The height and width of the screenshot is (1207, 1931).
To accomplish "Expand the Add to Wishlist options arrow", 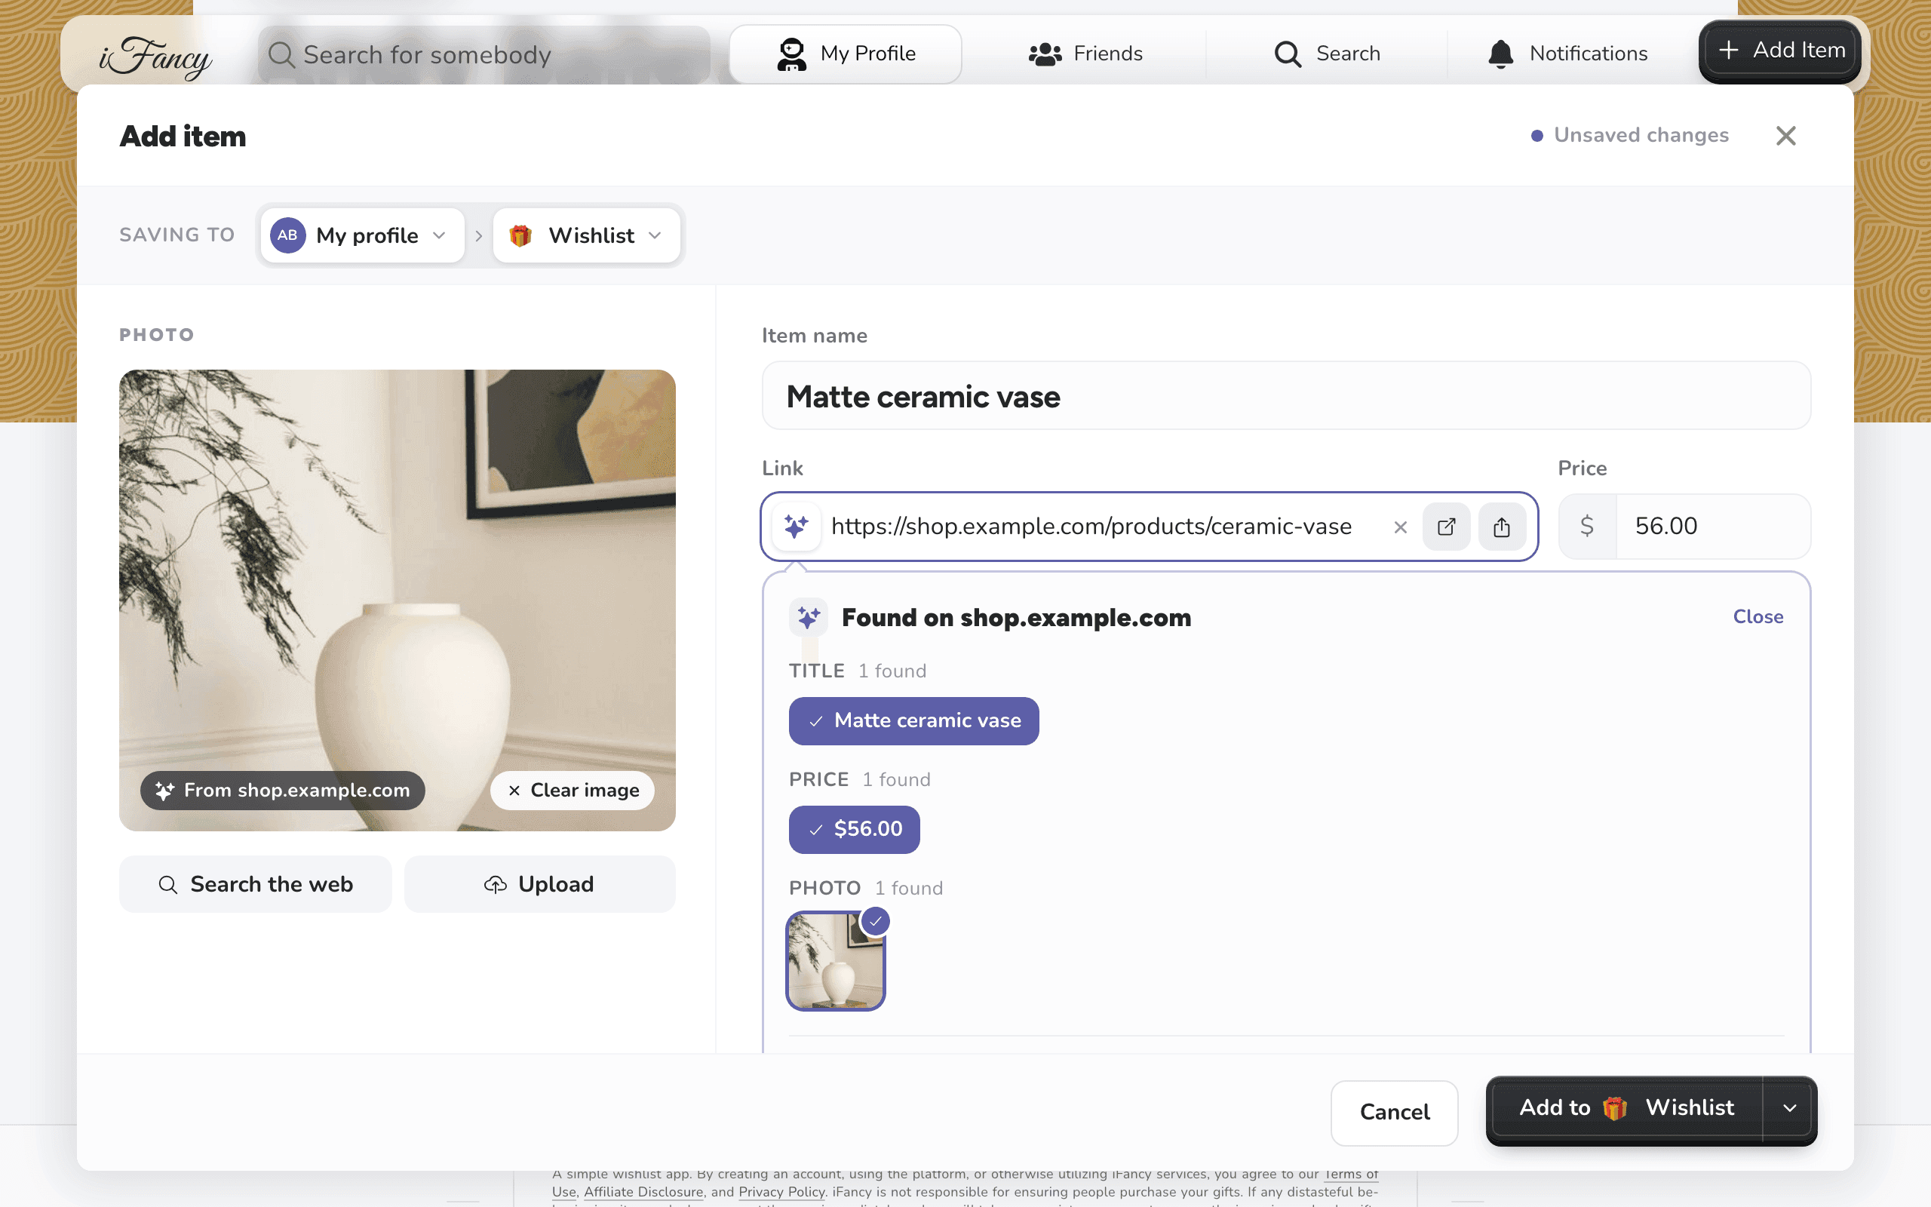I will [x=1789, y=1108].
